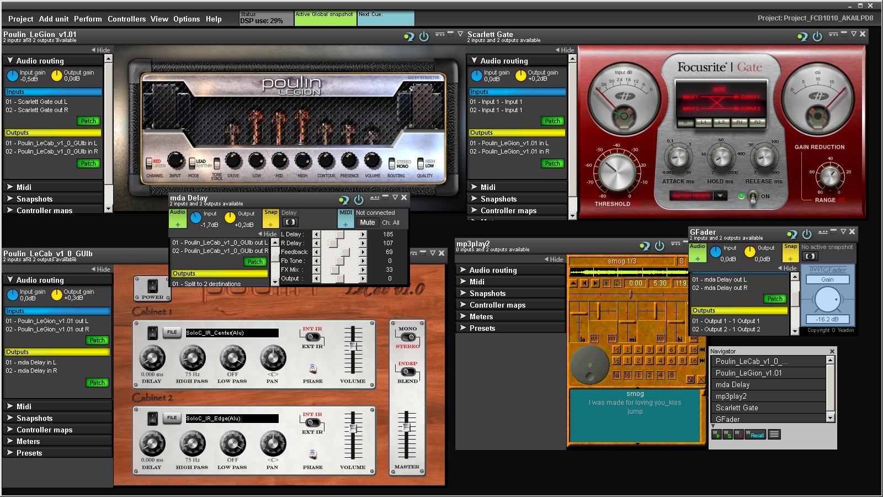This screenshot has width=883, height=497.
Task: Open the Factory Presets dropdown in Scarlett Gate
Action: pos(720,195)
